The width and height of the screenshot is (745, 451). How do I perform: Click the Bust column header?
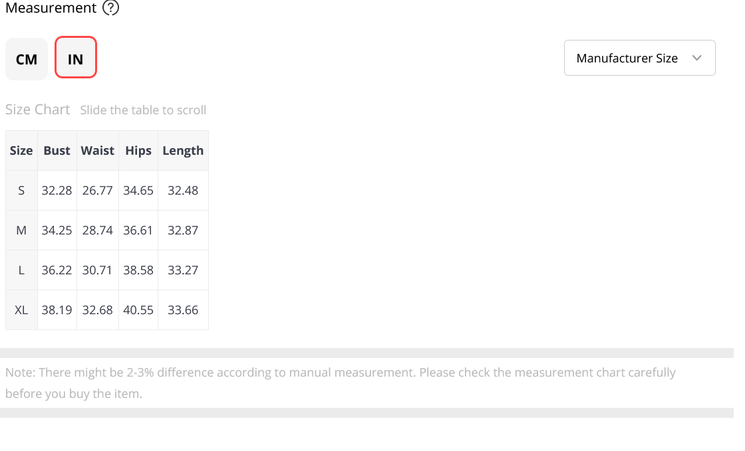57,150
